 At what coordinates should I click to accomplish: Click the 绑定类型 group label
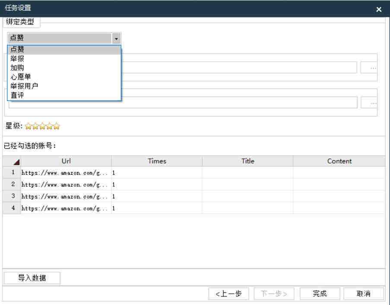coord(20,22)
